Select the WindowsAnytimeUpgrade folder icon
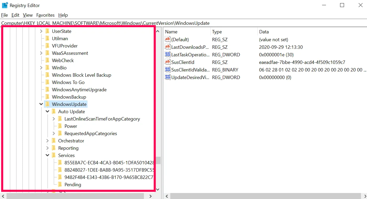The width and height of the screenshot is (367, 199). tap(47, 90)
